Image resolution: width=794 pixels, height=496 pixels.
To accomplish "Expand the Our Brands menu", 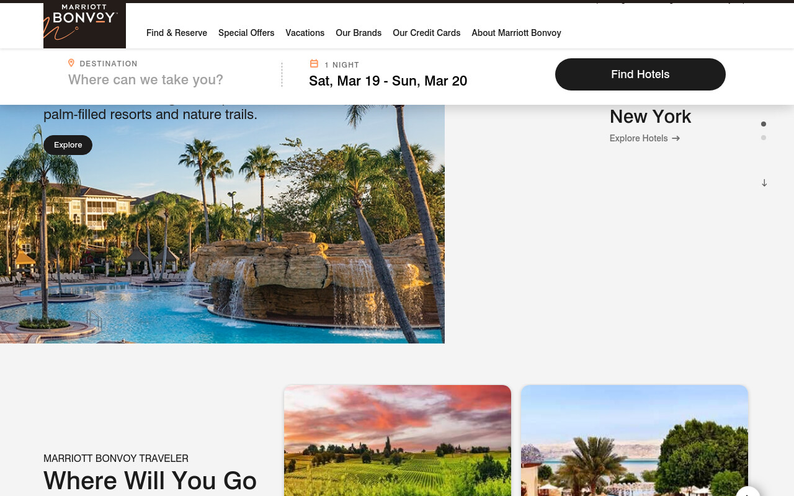I will point(359,33).
